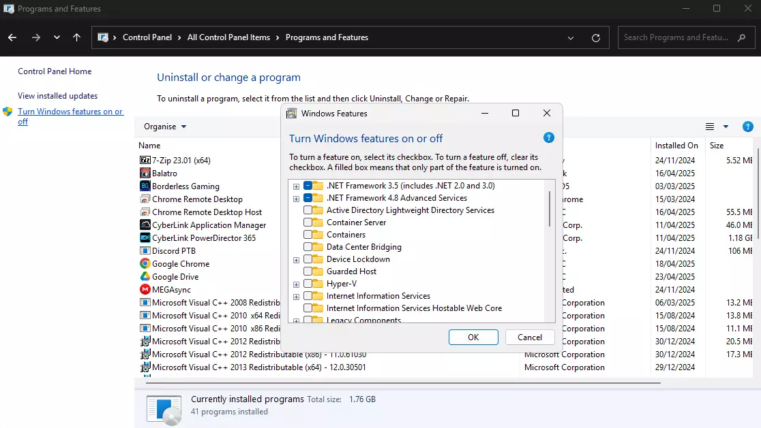761x428 pixels.
Task: Expand the Hyper-V tree node
Action: click(296, 284)
